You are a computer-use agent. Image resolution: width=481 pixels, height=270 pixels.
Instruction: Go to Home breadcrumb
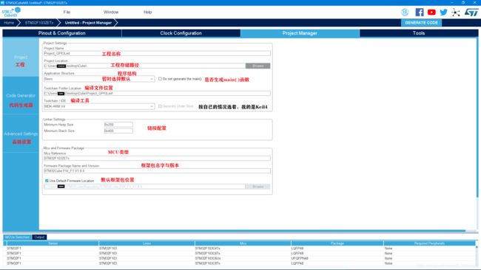click(x=9, y=23)
